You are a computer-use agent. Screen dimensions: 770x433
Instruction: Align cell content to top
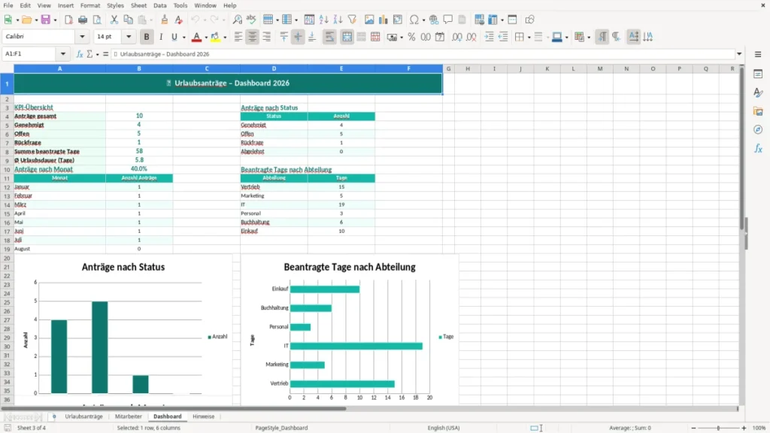(283, 37)
